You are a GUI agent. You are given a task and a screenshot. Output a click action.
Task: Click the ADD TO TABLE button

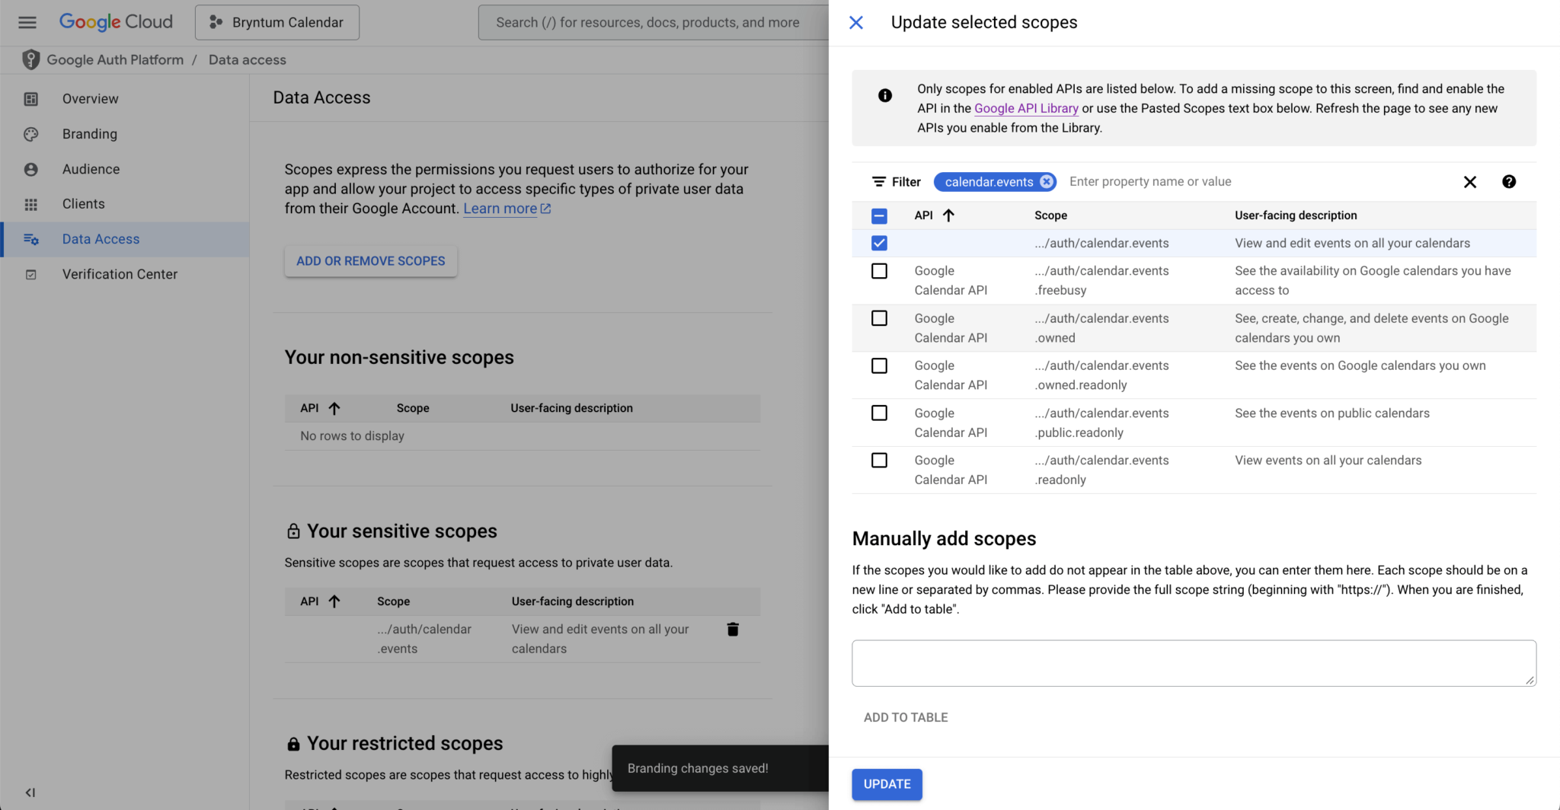pyautogui.click(x=906, y=718)
